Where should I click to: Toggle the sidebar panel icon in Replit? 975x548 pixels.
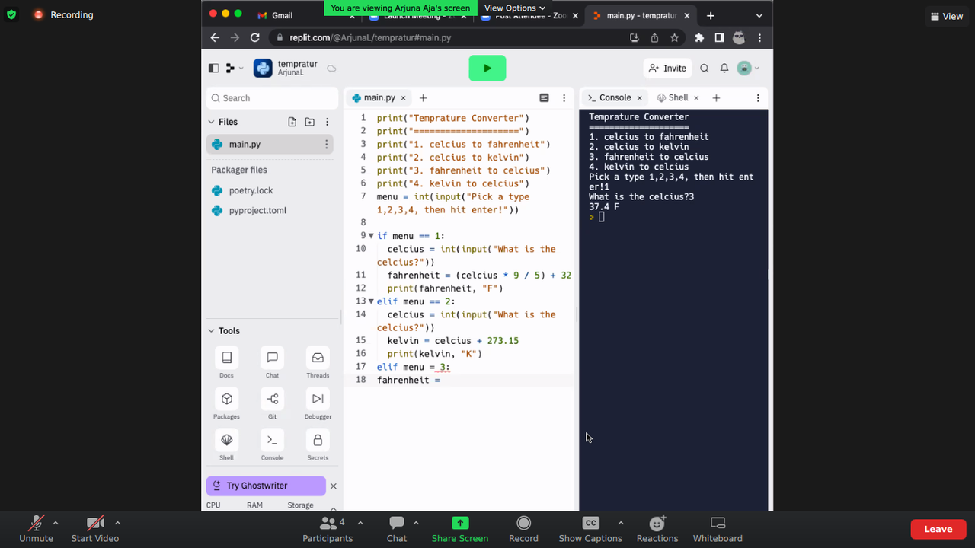point(213,68)
